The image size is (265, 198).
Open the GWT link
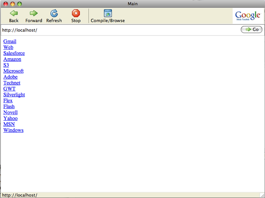pyautogui.click(x=9, y=89)
